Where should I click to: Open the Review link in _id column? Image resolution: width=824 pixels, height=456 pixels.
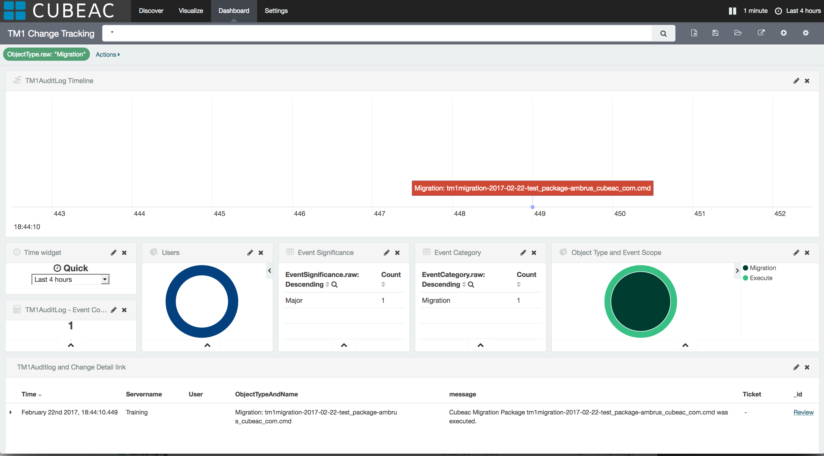803,412
